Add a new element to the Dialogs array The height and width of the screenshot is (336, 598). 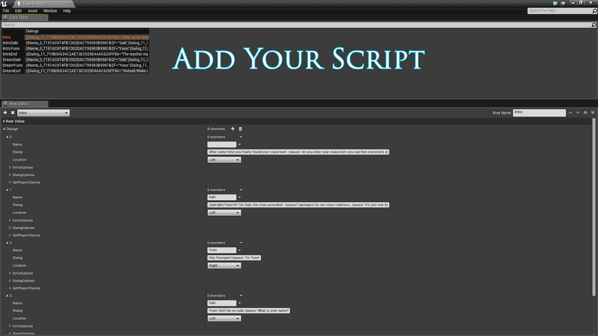pyautogui.click(x=232, y=129)
